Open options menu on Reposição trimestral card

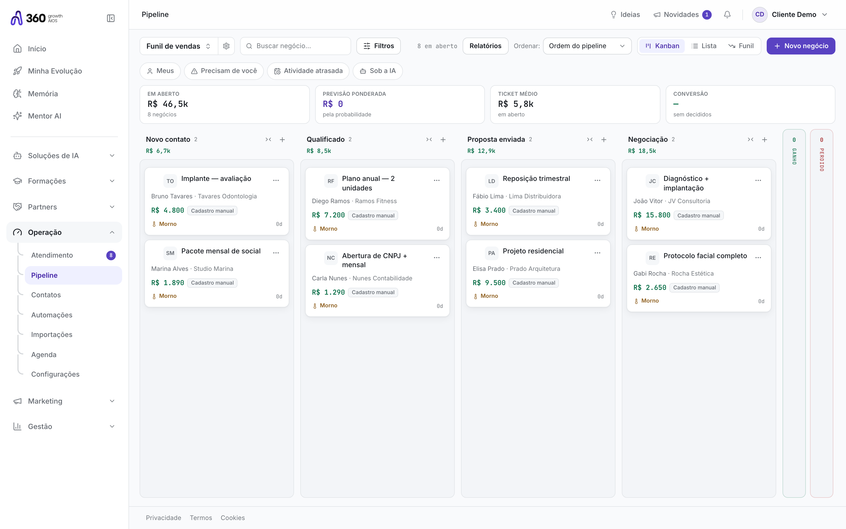(597, 181)
